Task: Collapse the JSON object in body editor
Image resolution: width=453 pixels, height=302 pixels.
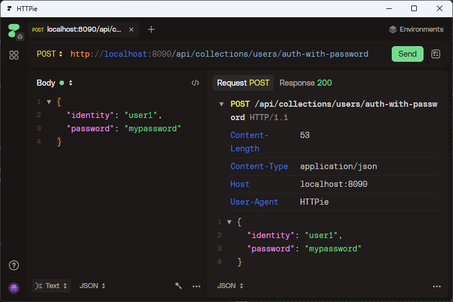Action: tap(49, 102)
